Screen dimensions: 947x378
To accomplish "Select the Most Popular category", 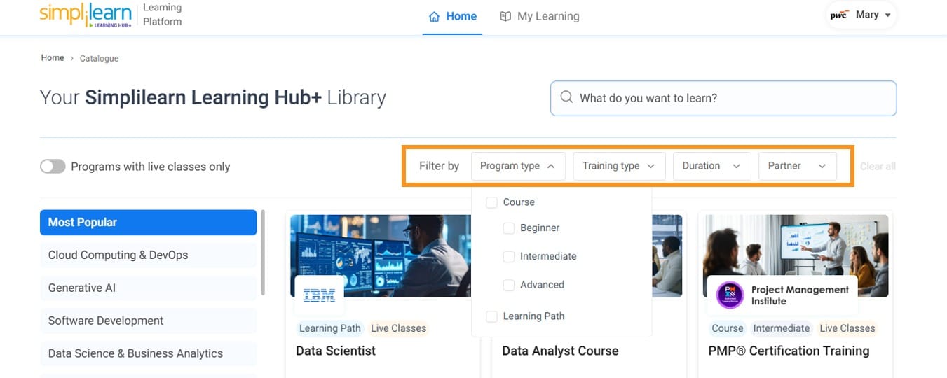I will [x=148, y=222].
